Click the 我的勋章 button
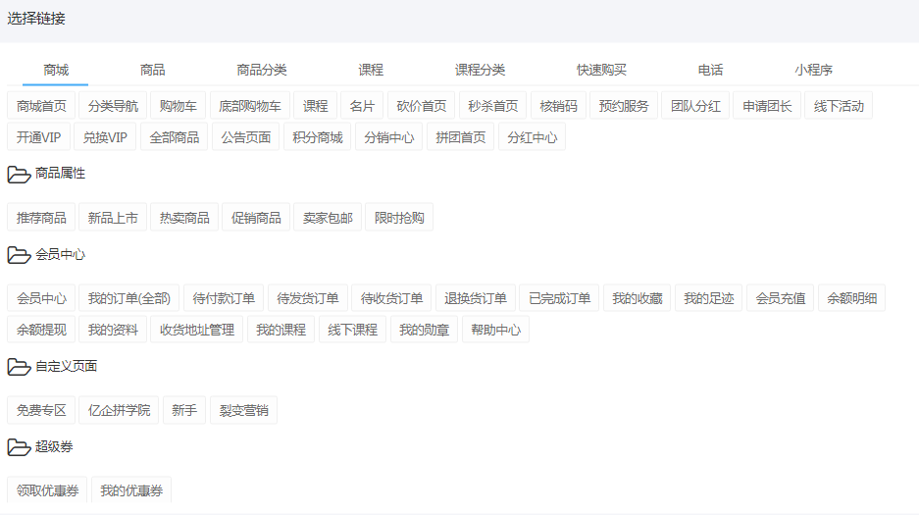 point(424,330)
